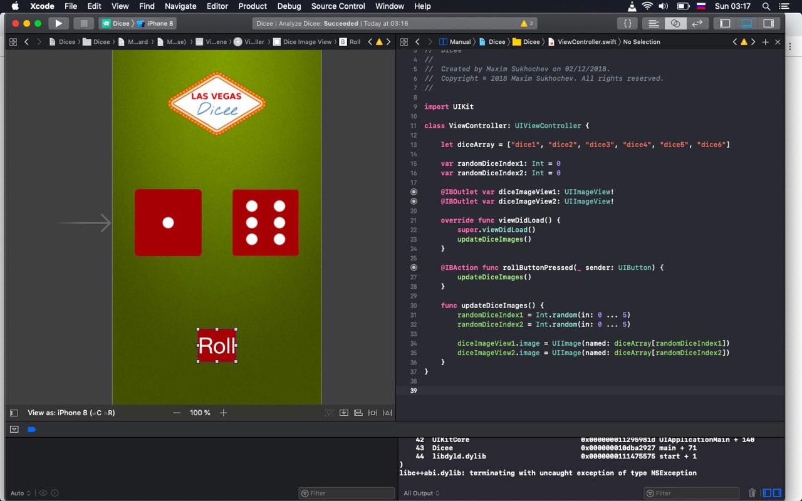Select the Las Vegas Dicee logo image

point(217,103)
